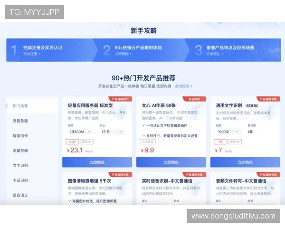The image size is (285, 228).
Task: Click 立即购买 for 通用文字识别
Action: pyautogui.click(x=245, y=162)
